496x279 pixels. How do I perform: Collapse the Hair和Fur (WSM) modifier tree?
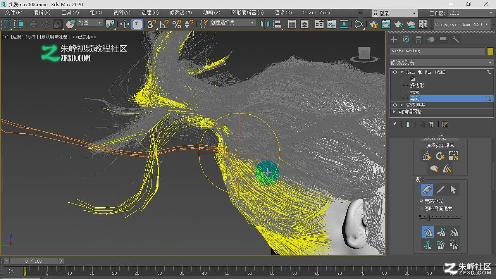click(402, 72)
